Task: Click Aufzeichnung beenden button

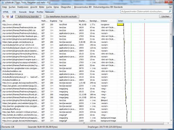Action: click(28, 17)
